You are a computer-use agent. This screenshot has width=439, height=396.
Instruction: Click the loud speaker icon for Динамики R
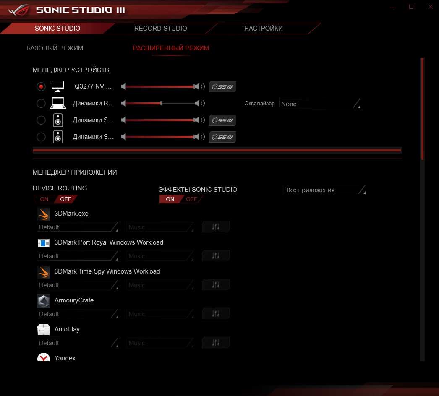[200, 103]
